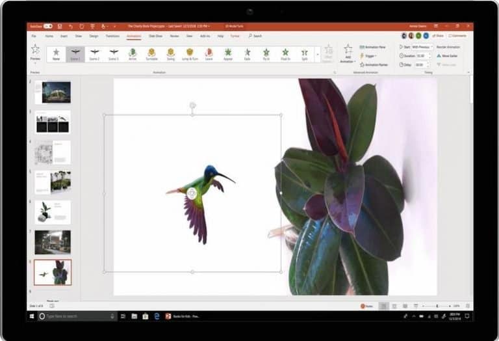Select the Leave 3D animation
The height and width of the screenshot is (341, 499).
pyautogui.click(x=209, y=54)
